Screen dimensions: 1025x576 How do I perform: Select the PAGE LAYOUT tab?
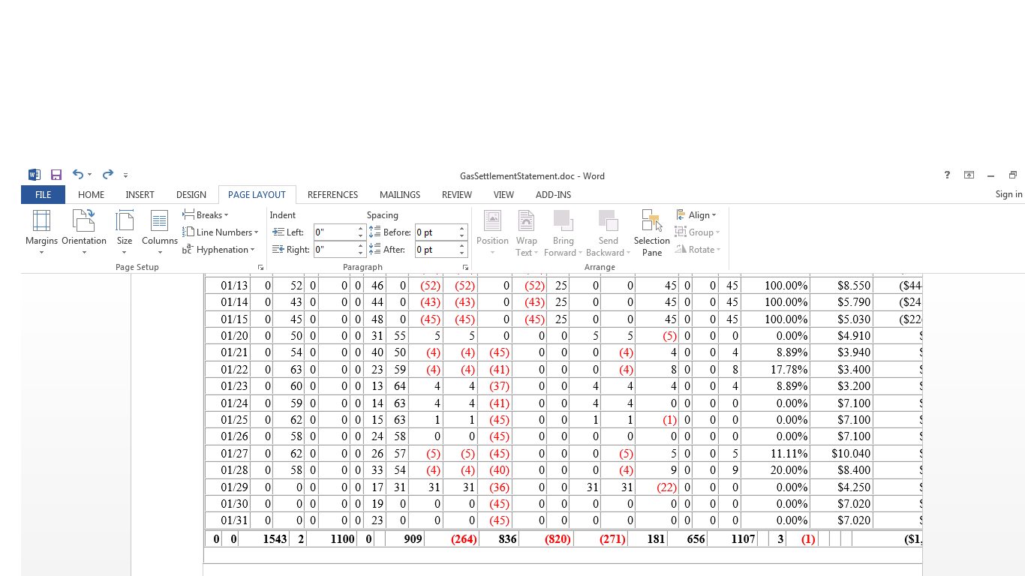pyautogui.click(x=257, y=195)
